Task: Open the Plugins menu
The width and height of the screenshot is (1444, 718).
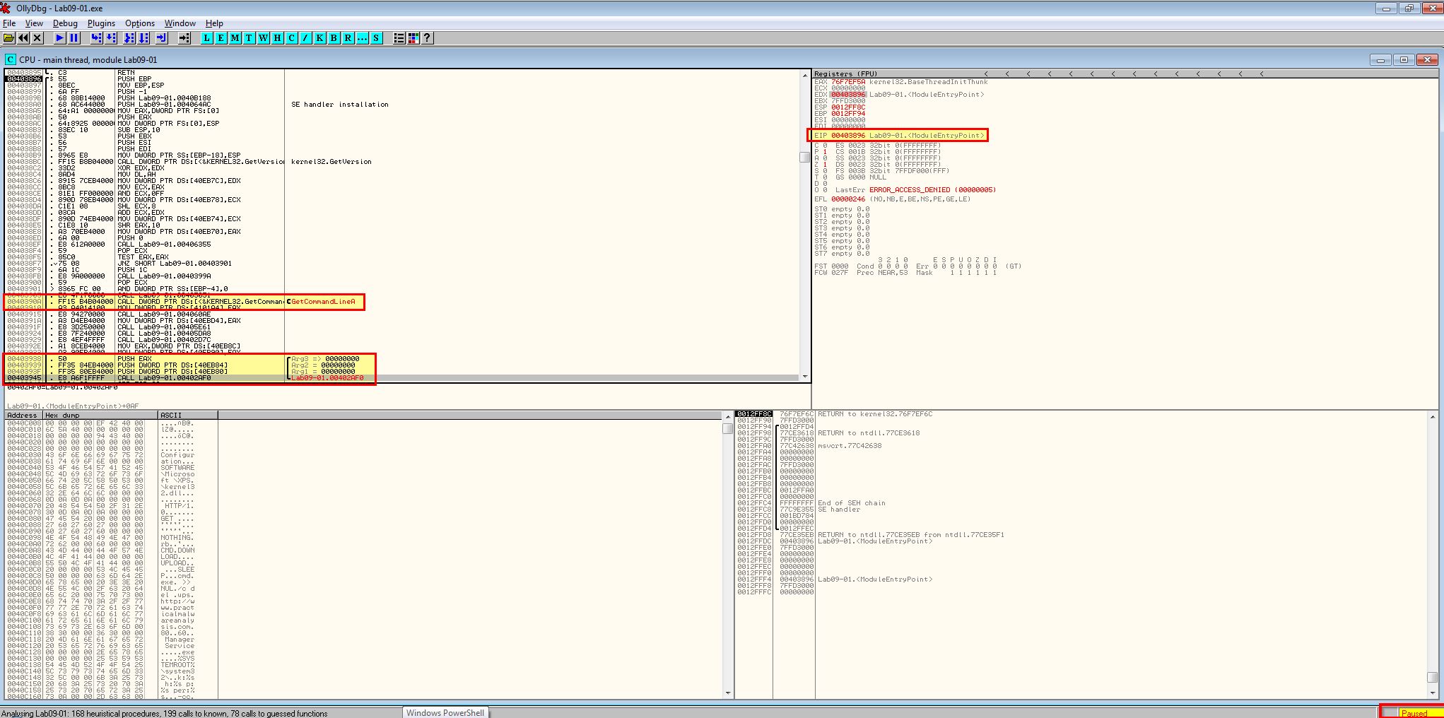Action: click(101, 23)
